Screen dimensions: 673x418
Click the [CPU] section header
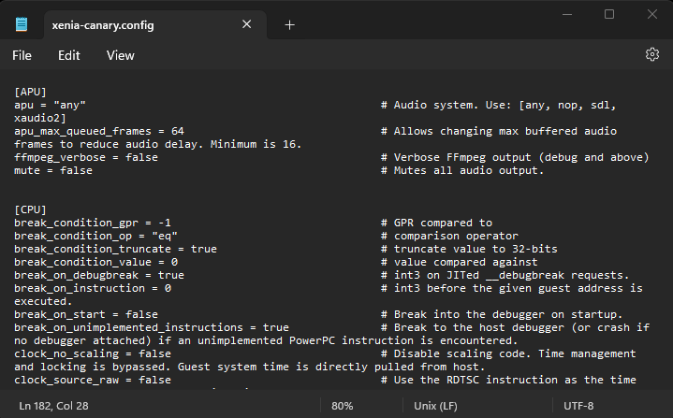[30, 209]
